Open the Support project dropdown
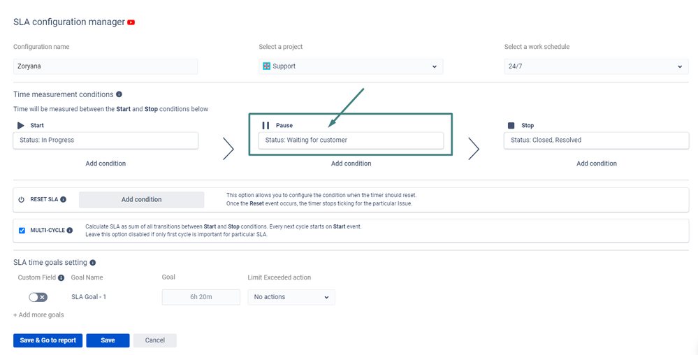 351,66
